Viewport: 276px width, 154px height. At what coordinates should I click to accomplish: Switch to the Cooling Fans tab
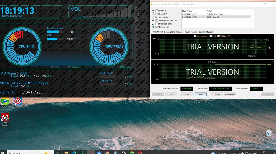(x=169, y=32)
